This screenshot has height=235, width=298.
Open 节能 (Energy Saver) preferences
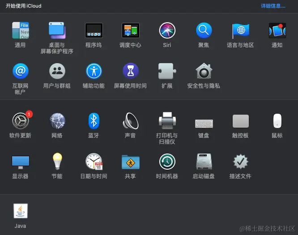point(57,161)
